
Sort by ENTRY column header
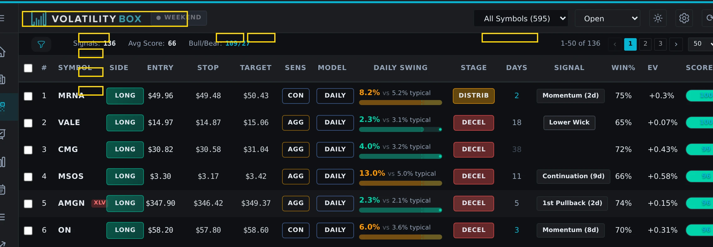(x=160, y=68)
